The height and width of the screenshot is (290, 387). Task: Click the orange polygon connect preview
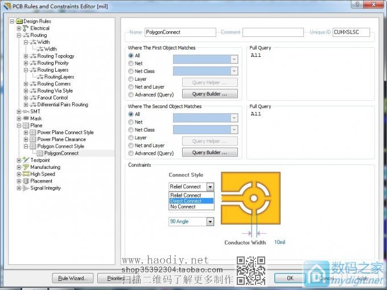pyautogui.click(x=250, y=200)
